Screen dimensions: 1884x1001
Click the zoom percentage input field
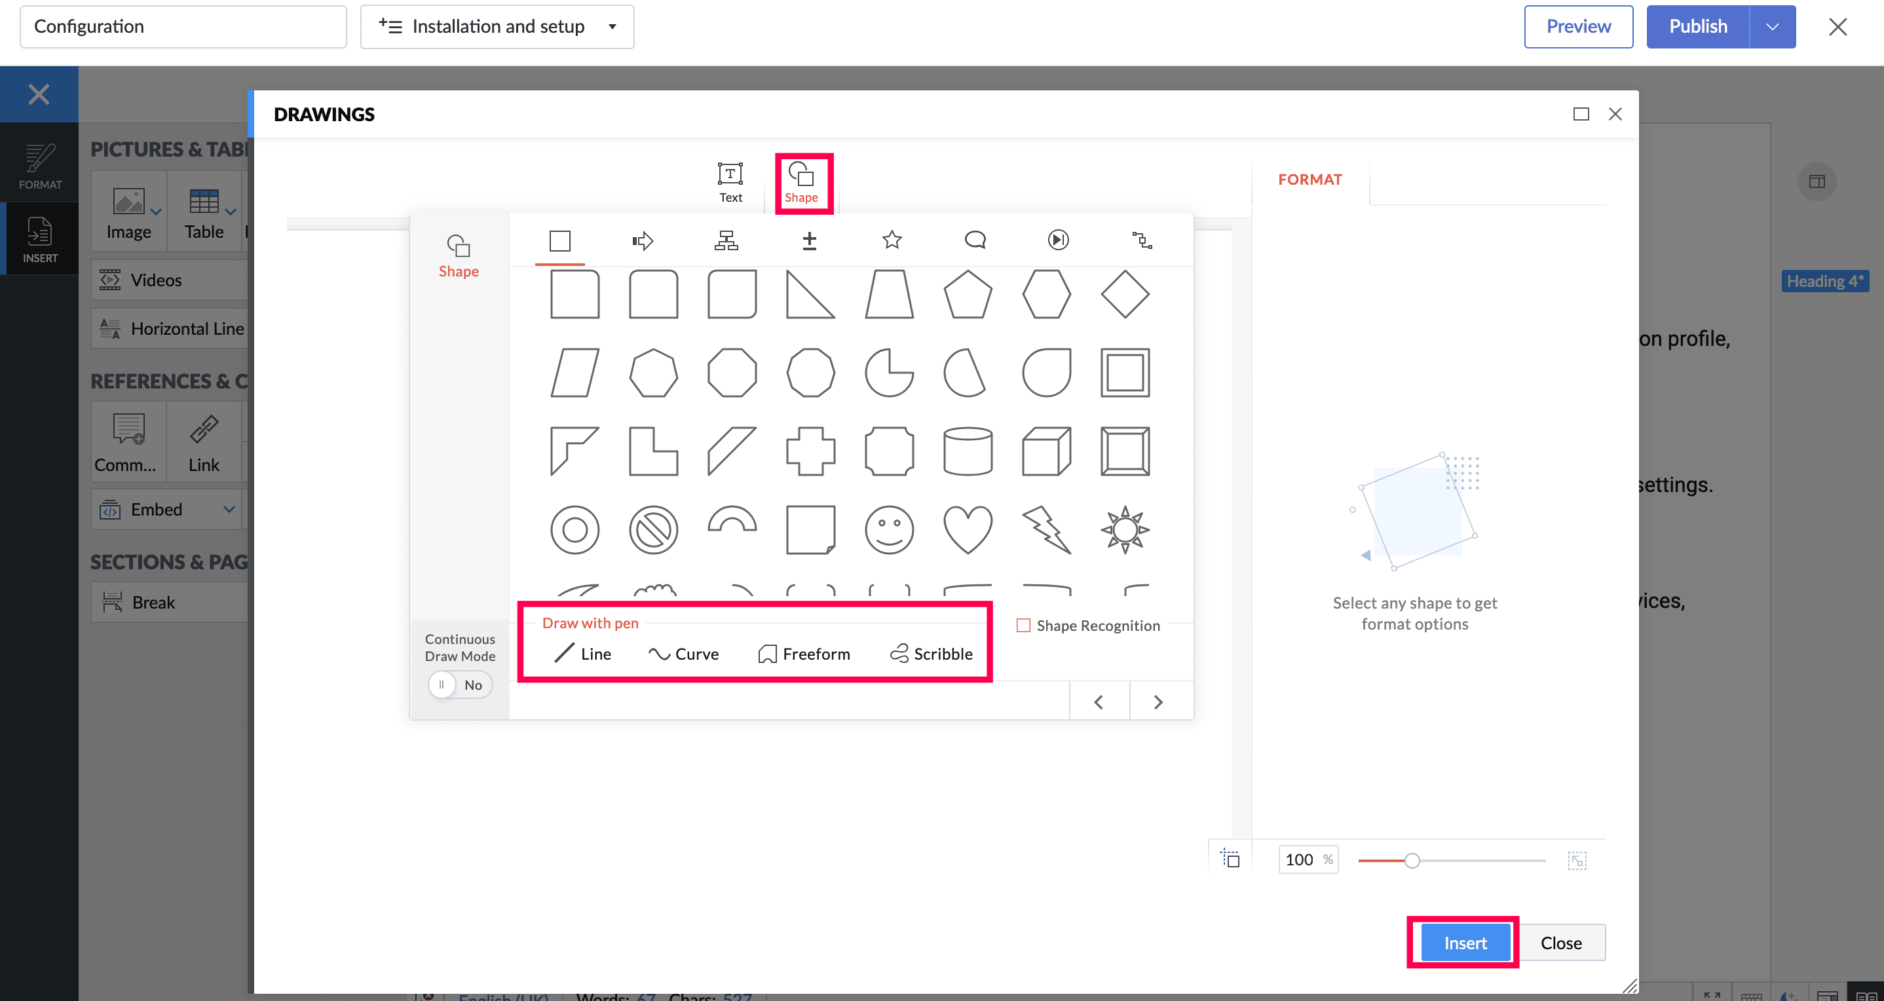[1300, 860]
